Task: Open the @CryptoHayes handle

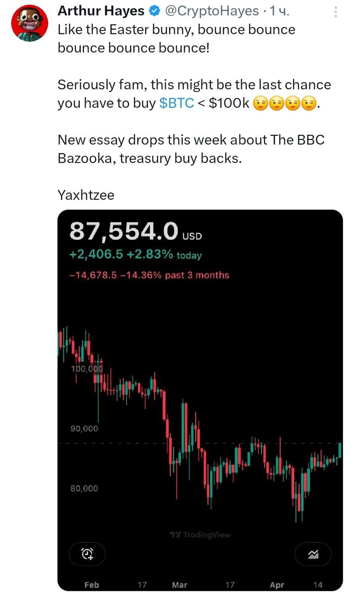Action: coord(211,11)
